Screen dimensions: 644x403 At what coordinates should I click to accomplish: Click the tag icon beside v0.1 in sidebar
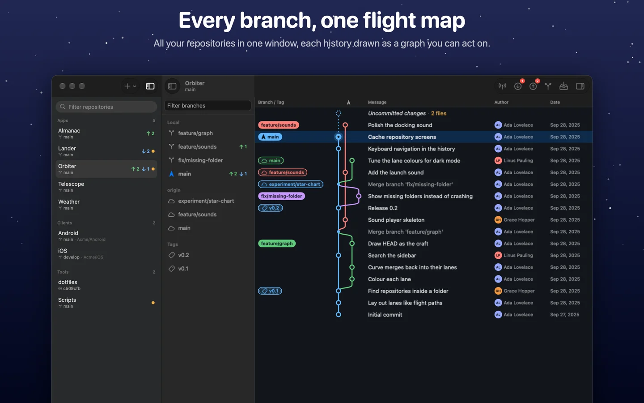click(171, 269)
